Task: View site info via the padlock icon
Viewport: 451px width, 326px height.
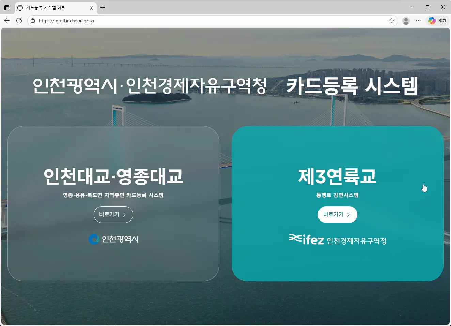Action: [x=32, y=20]
